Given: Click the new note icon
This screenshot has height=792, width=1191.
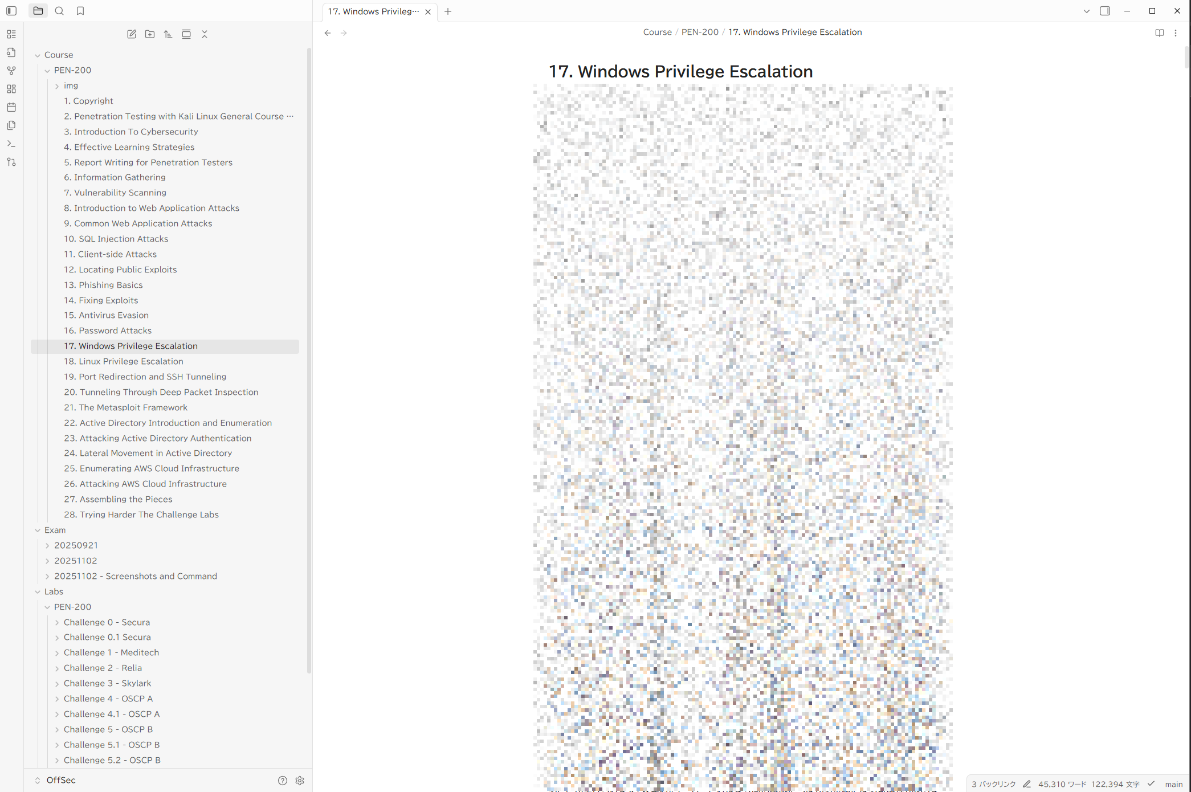Looking at the screenshot, I should 132,34.
